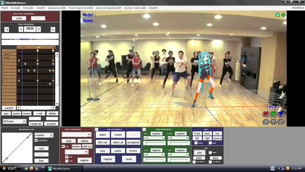The width and height of the screenshot is (305, 172).
Task: Click the blue Z-axis rotation icon
Action: tap(281, 114)
